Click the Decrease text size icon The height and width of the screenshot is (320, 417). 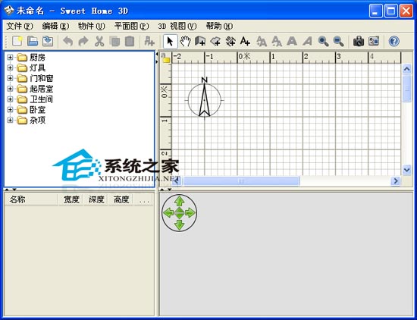(x=277, y=41)
